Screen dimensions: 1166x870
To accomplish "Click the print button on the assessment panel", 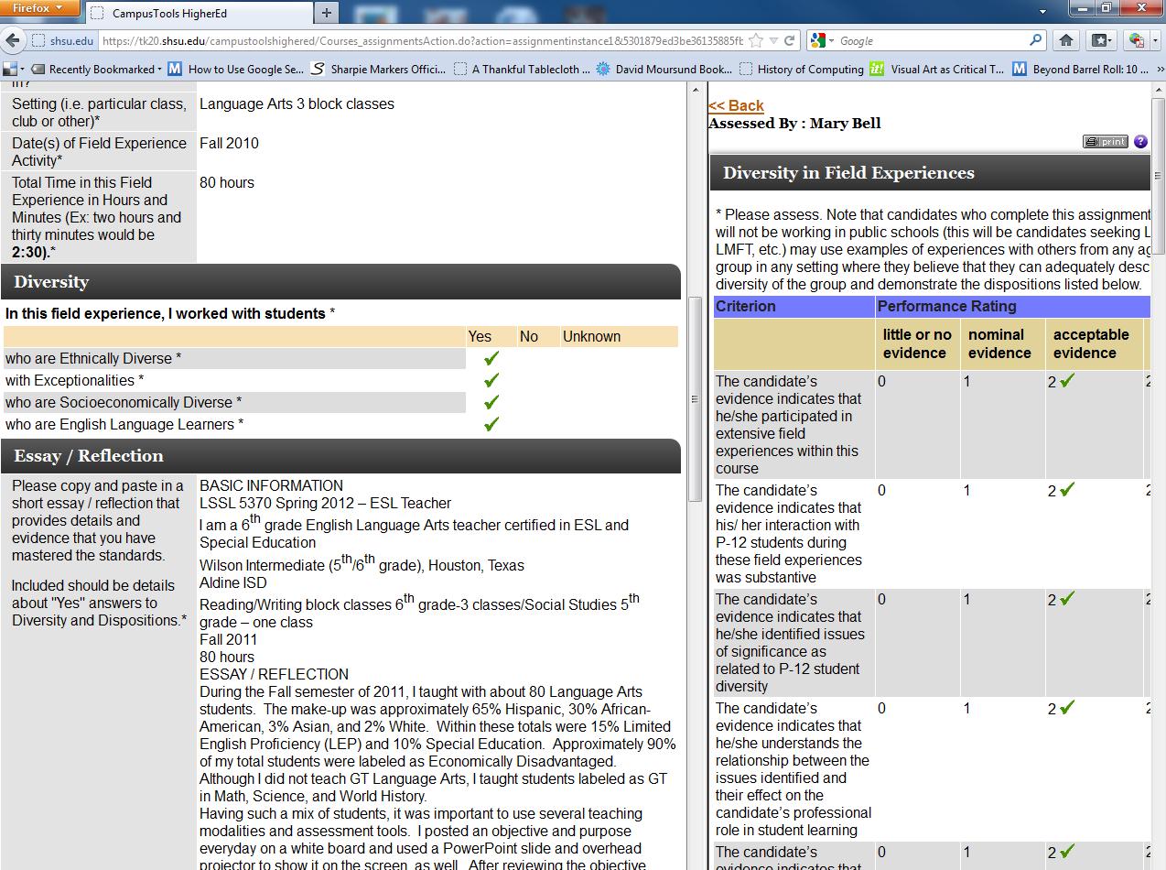I will (1105, 141).
